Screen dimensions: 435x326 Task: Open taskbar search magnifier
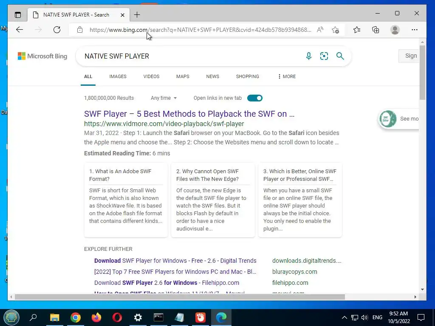[x=33, y=317]
